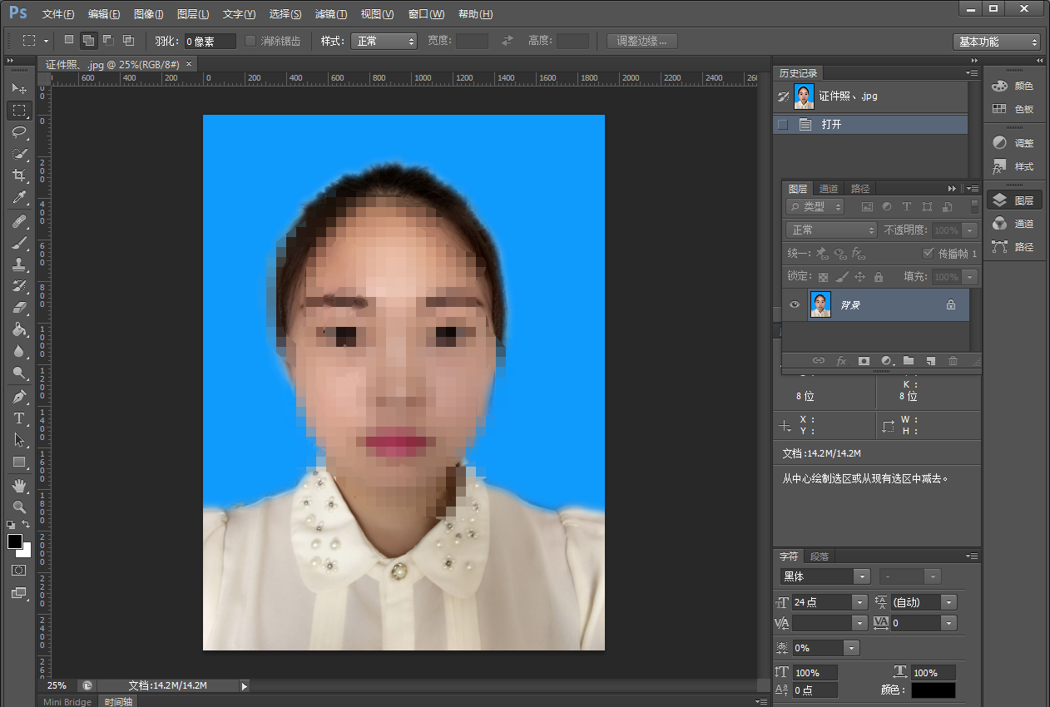The image size is (1050, 707).
Task: Switch to the 通道 tab
Action: click(x=829, y=189)
